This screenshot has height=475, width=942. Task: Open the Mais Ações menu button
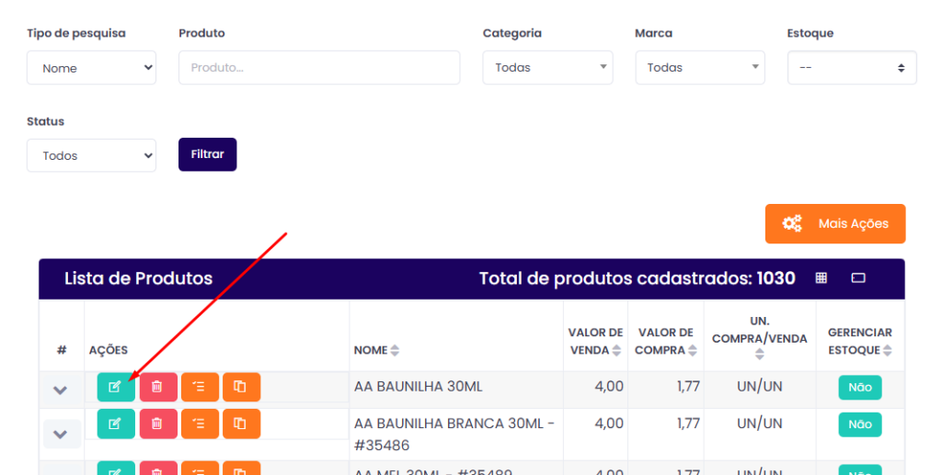pos(834,223)
